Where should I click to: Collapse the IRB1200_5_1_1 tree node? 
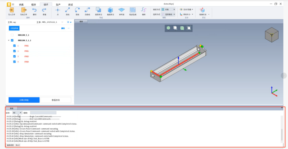[x=9, y=41]
